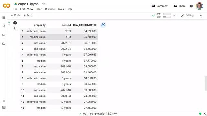Select the value 34.595000 in row 0
207x116 pixels.
point(90,31)
